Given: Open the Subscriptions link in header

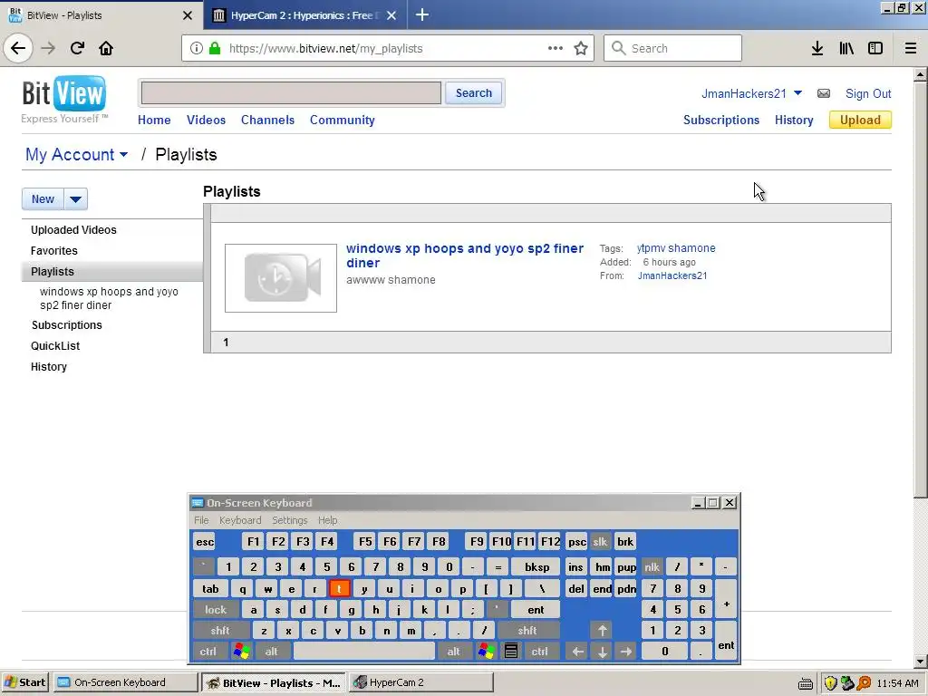Looking at the screenshot, I should [720, 120].
